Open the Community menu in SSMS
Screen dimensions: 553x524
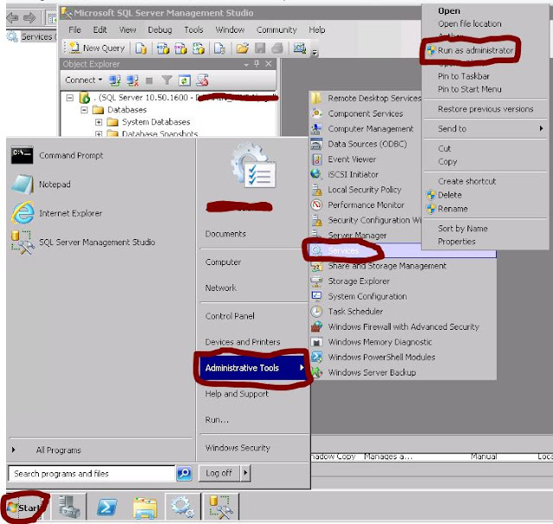[276, 30]
